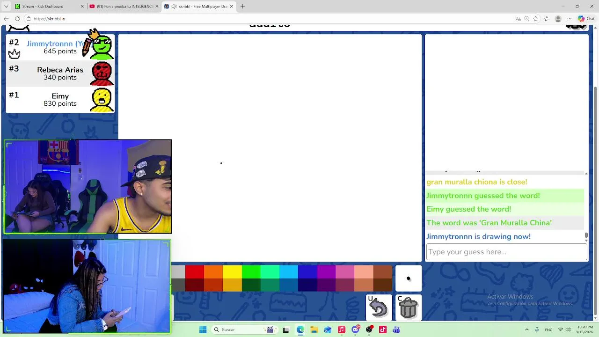Click Eimy's yellow avatar
The image size is (599, 337).
pos(102,100)
